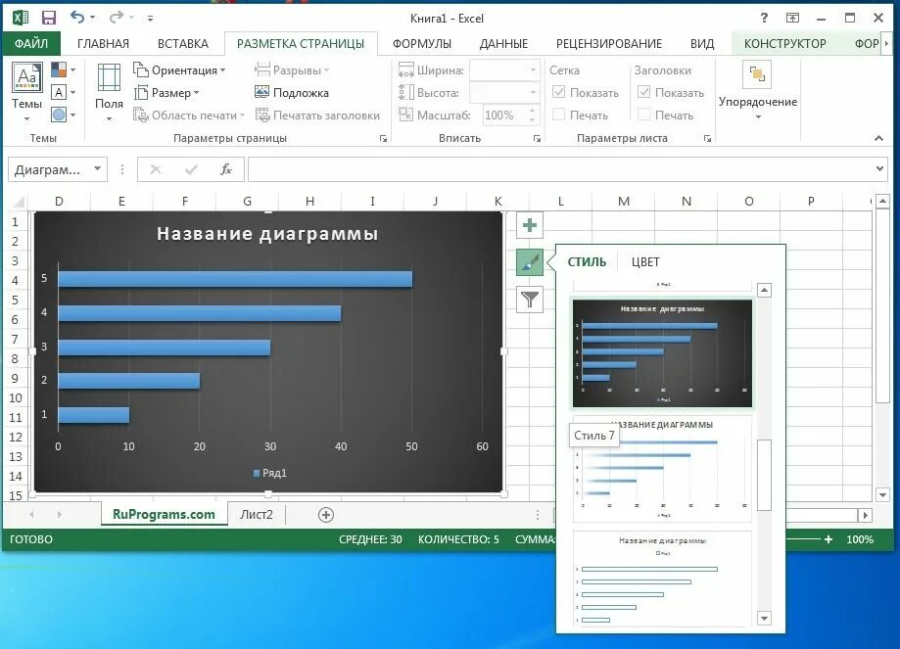Click the Название диаграммы chart title
900x649 pixels.
click(267, 234)
